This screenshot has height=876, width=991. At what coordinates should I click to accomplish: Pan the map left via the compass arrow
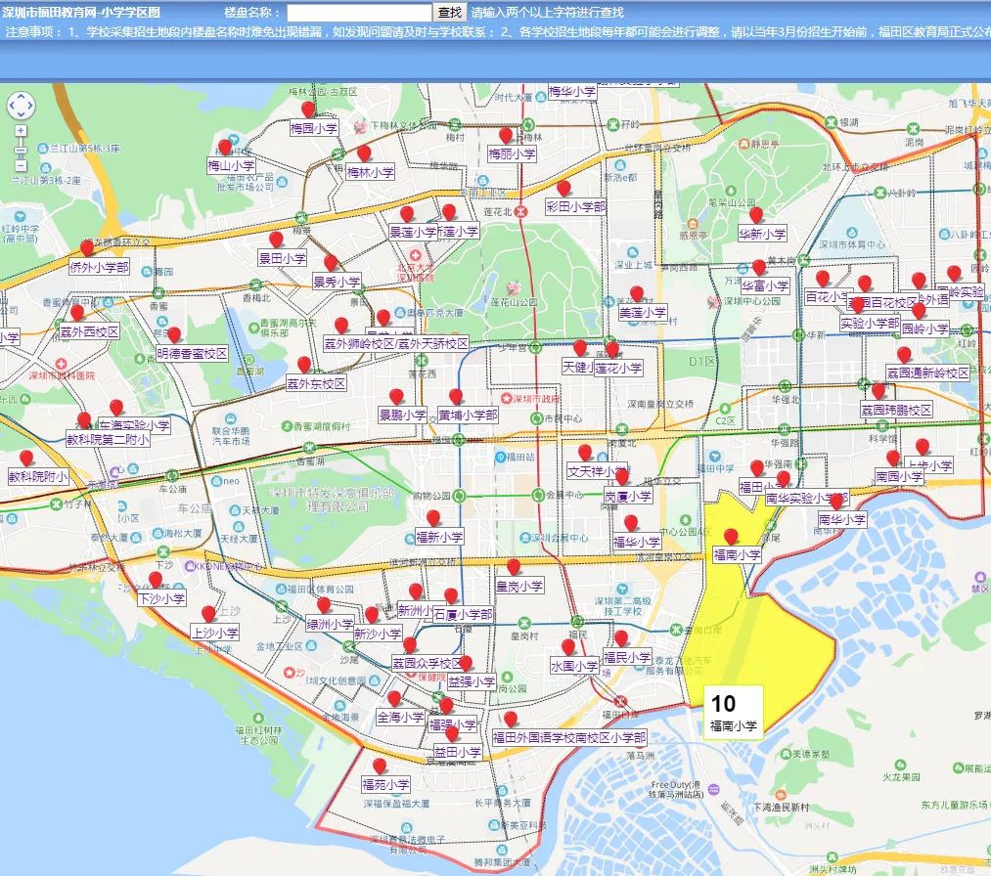11,105
